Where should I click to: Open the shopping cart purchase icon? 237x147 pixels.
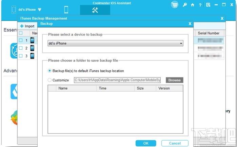(175, 5)
